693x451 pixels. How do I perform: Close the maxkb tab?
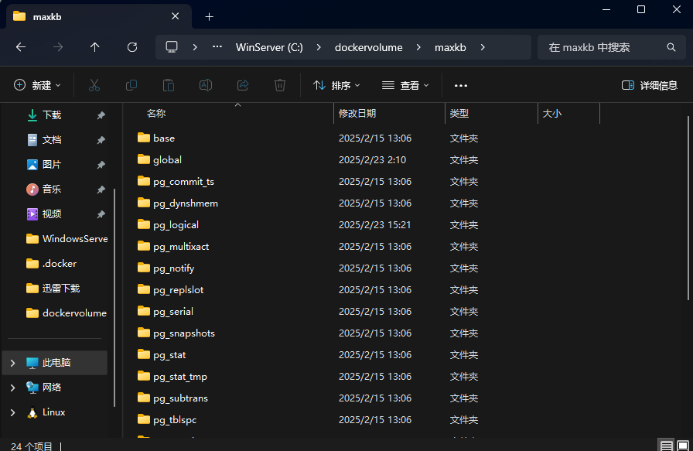point(175,16)
